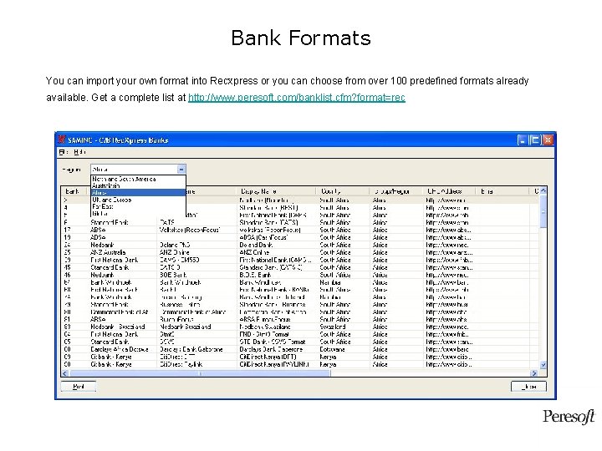Open the peresoft.com banklist hyperlink
Image resolution: width=602 pixels, height=451 pixels.
pyautogui.click(x=296, y=98)
